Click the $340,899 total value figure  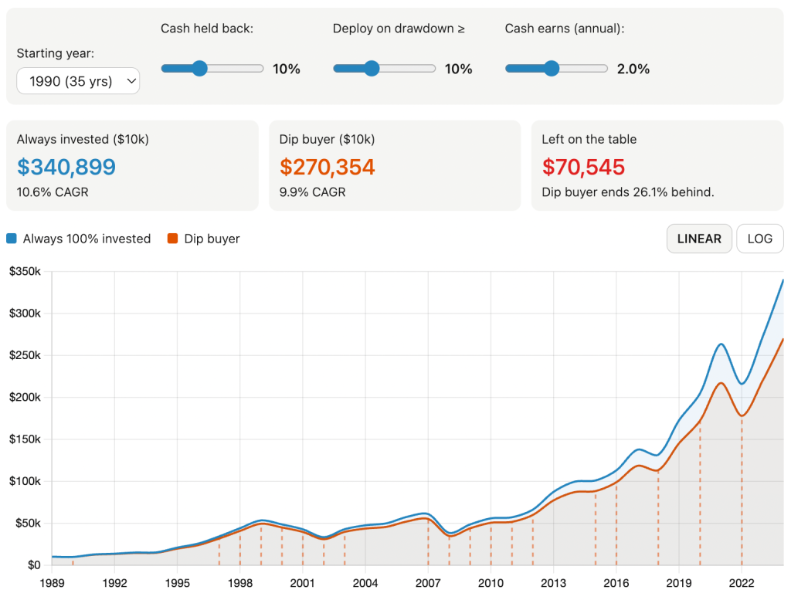[x=66, y=167]
